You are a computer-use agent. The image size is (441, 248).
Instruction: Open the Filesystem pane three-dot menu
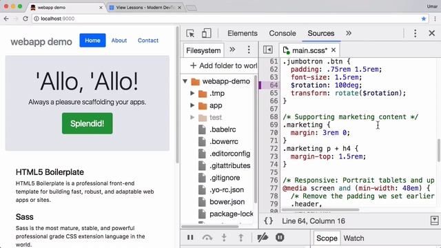[x=249, y=50]
